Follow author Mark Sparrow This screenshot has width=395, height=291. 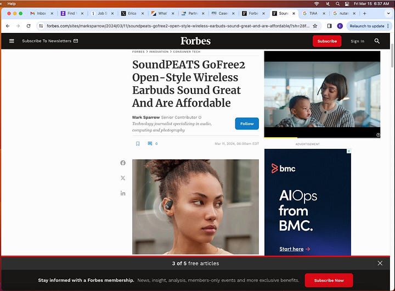click(x=247, y=124)
